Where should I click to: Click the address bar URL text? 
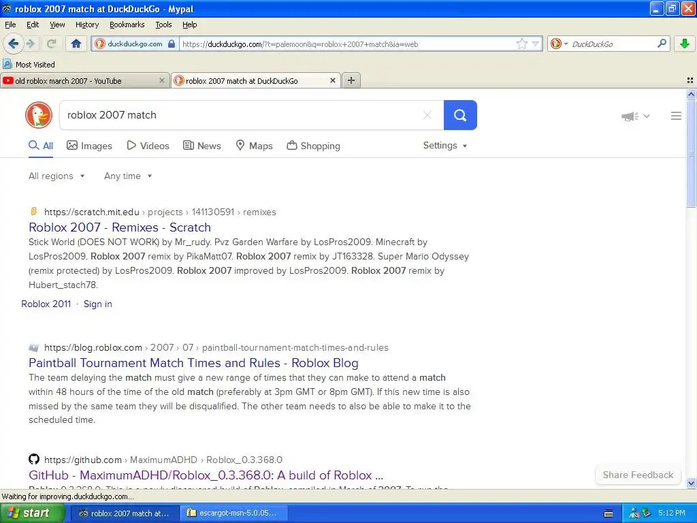click(300, 44)
